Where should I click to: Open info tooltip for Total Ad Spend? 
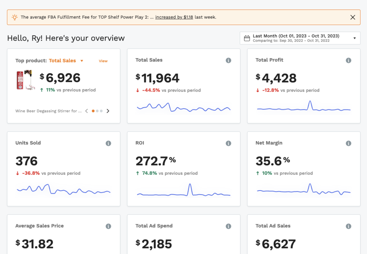pos(228,226)
